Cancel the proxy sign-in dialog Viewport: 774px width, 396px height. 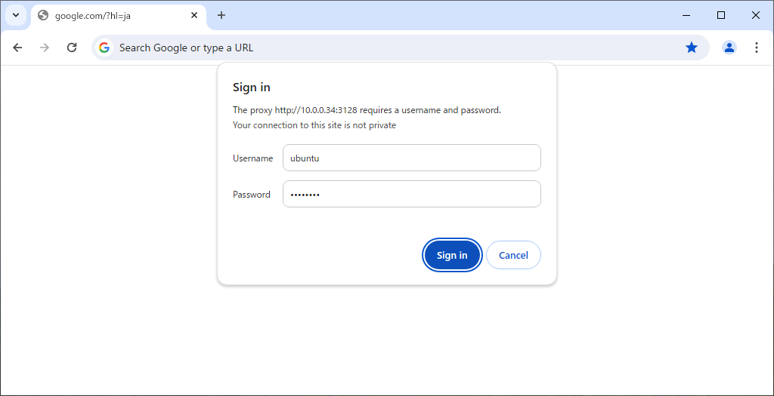pyautogui.click(x=513, y=255)
